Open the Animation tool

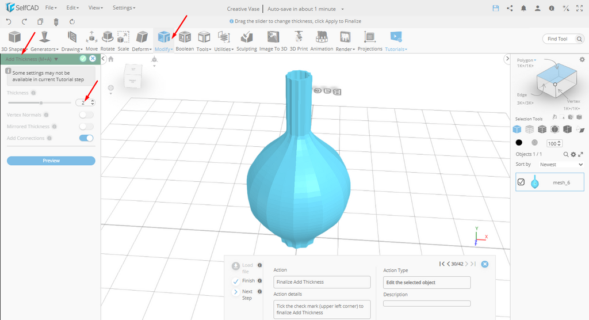[x=322, y=41]
